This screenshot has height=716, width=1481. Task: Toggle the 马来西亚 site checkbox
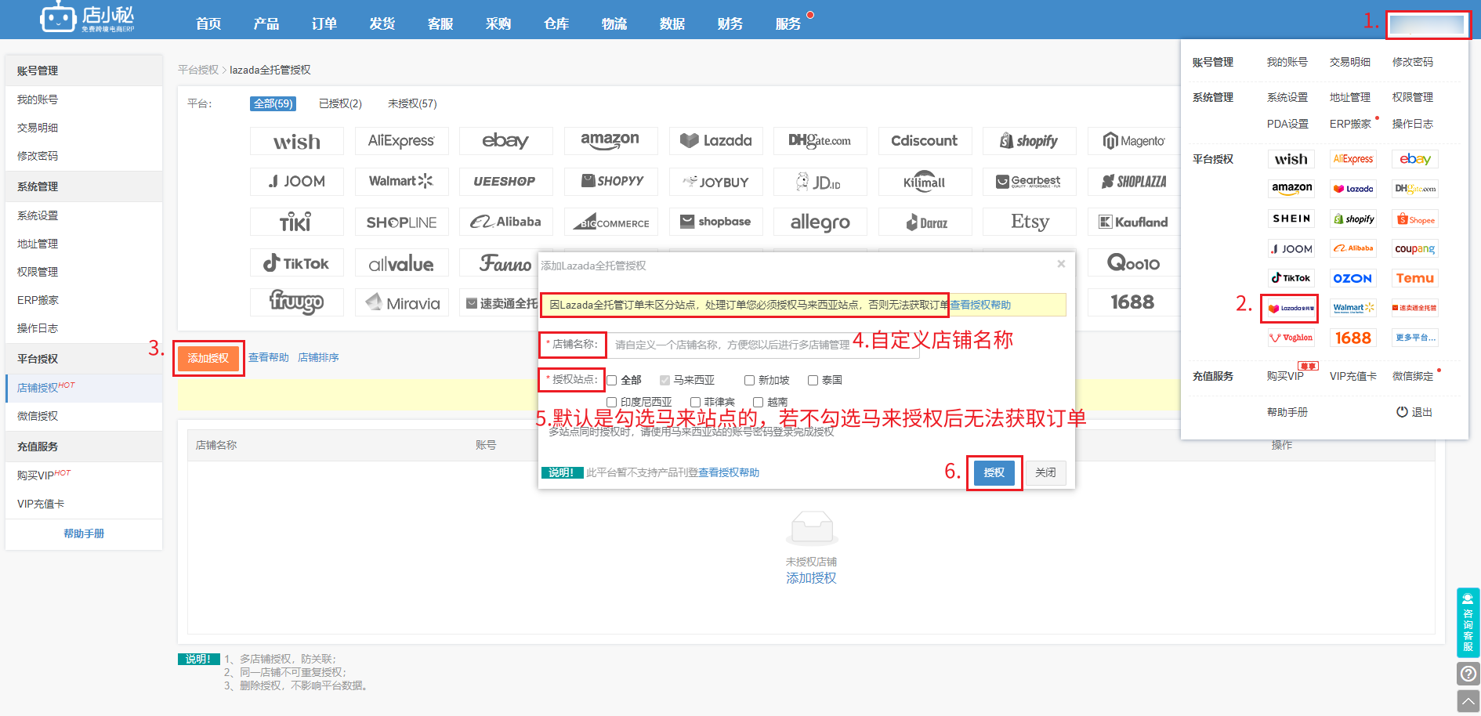click(664, 380)
